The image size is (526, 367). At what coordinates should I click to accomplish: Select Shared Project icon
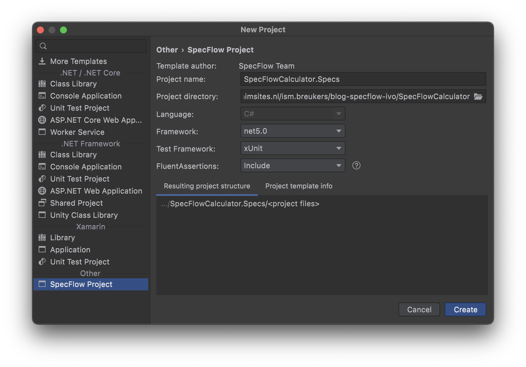pos(42,203)
